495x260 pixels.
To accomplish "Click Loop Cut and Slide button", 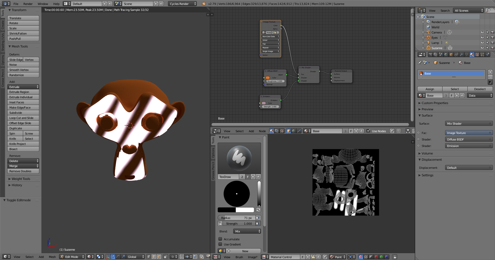I will click(x=23, y=118).
